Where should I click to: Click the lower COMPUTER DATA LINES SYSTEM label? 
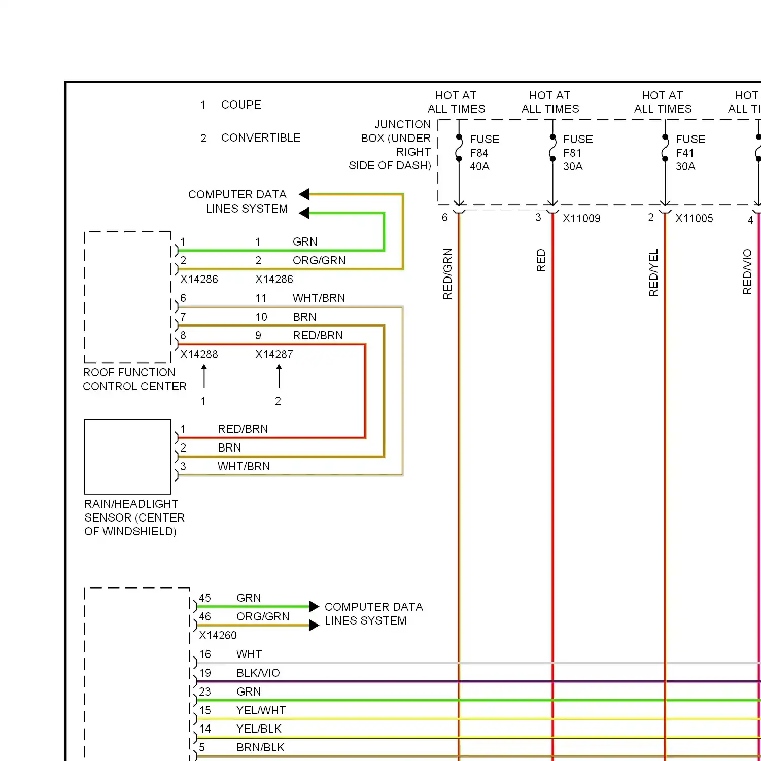pos(373,614)
